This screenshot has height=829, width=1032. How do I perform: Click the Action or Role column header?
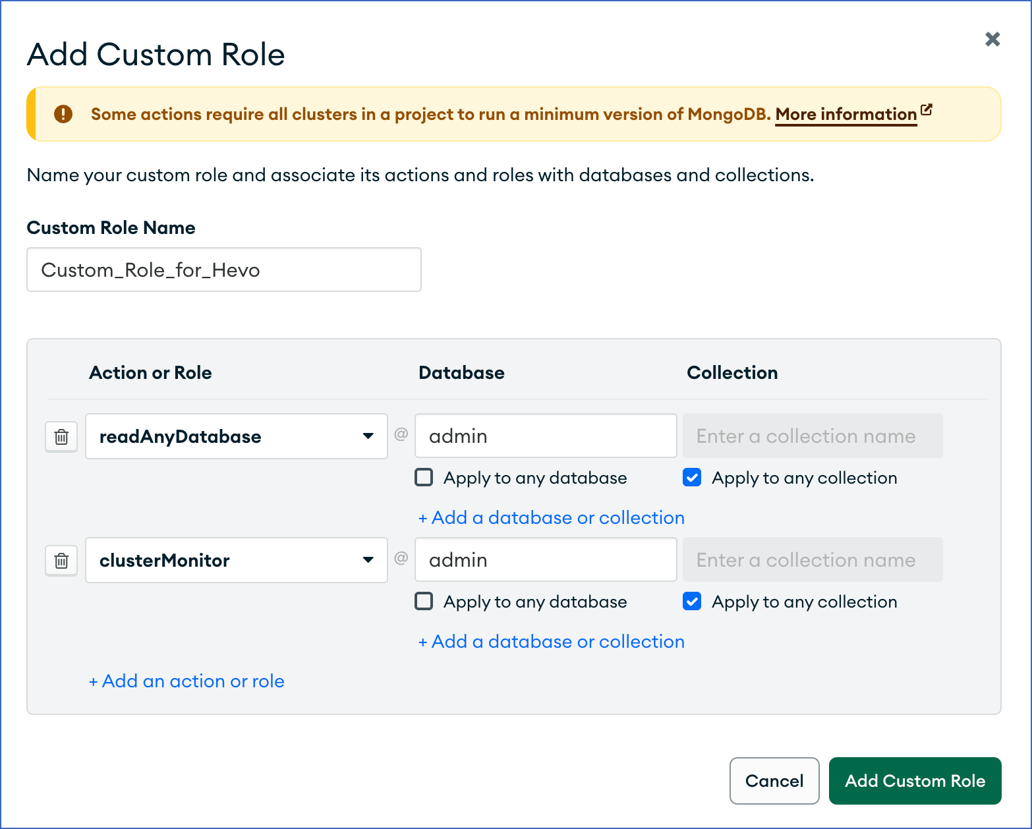(x=151, y=373)
